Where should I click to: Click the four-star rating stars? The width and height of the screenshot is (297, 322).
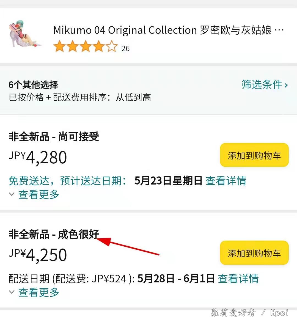coord(86,46)
